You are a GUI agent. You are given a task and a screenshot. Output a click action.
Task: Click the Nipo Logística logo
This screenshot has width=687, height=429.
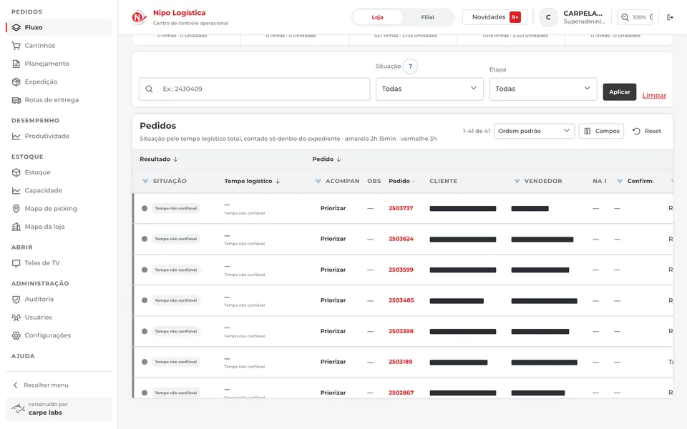coord(140,17)
